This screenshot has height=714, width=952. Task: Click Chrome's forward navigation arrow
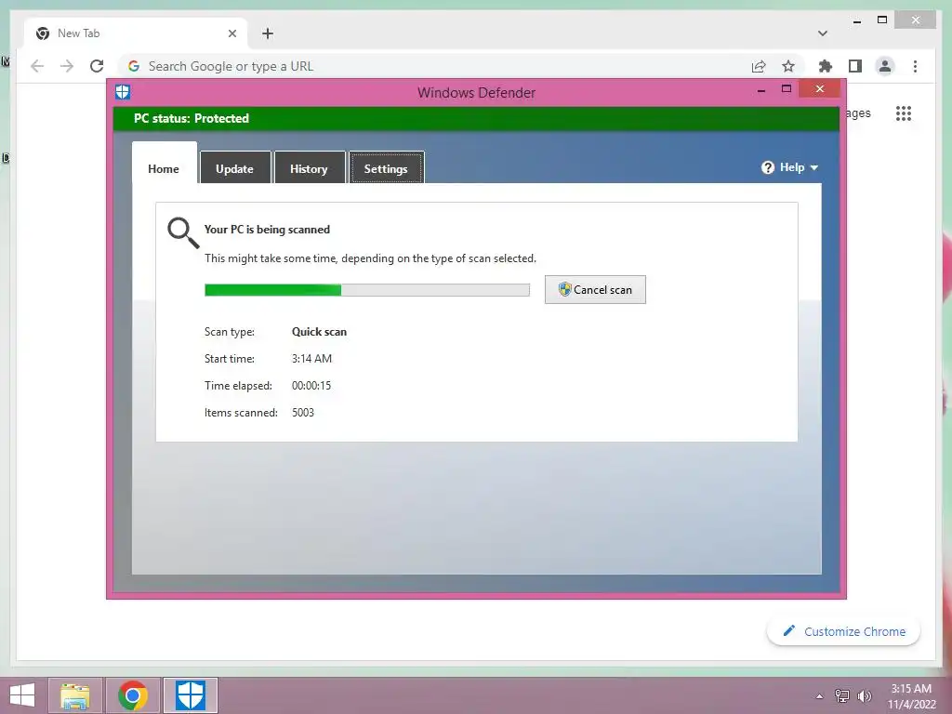(x=67, y=66)
